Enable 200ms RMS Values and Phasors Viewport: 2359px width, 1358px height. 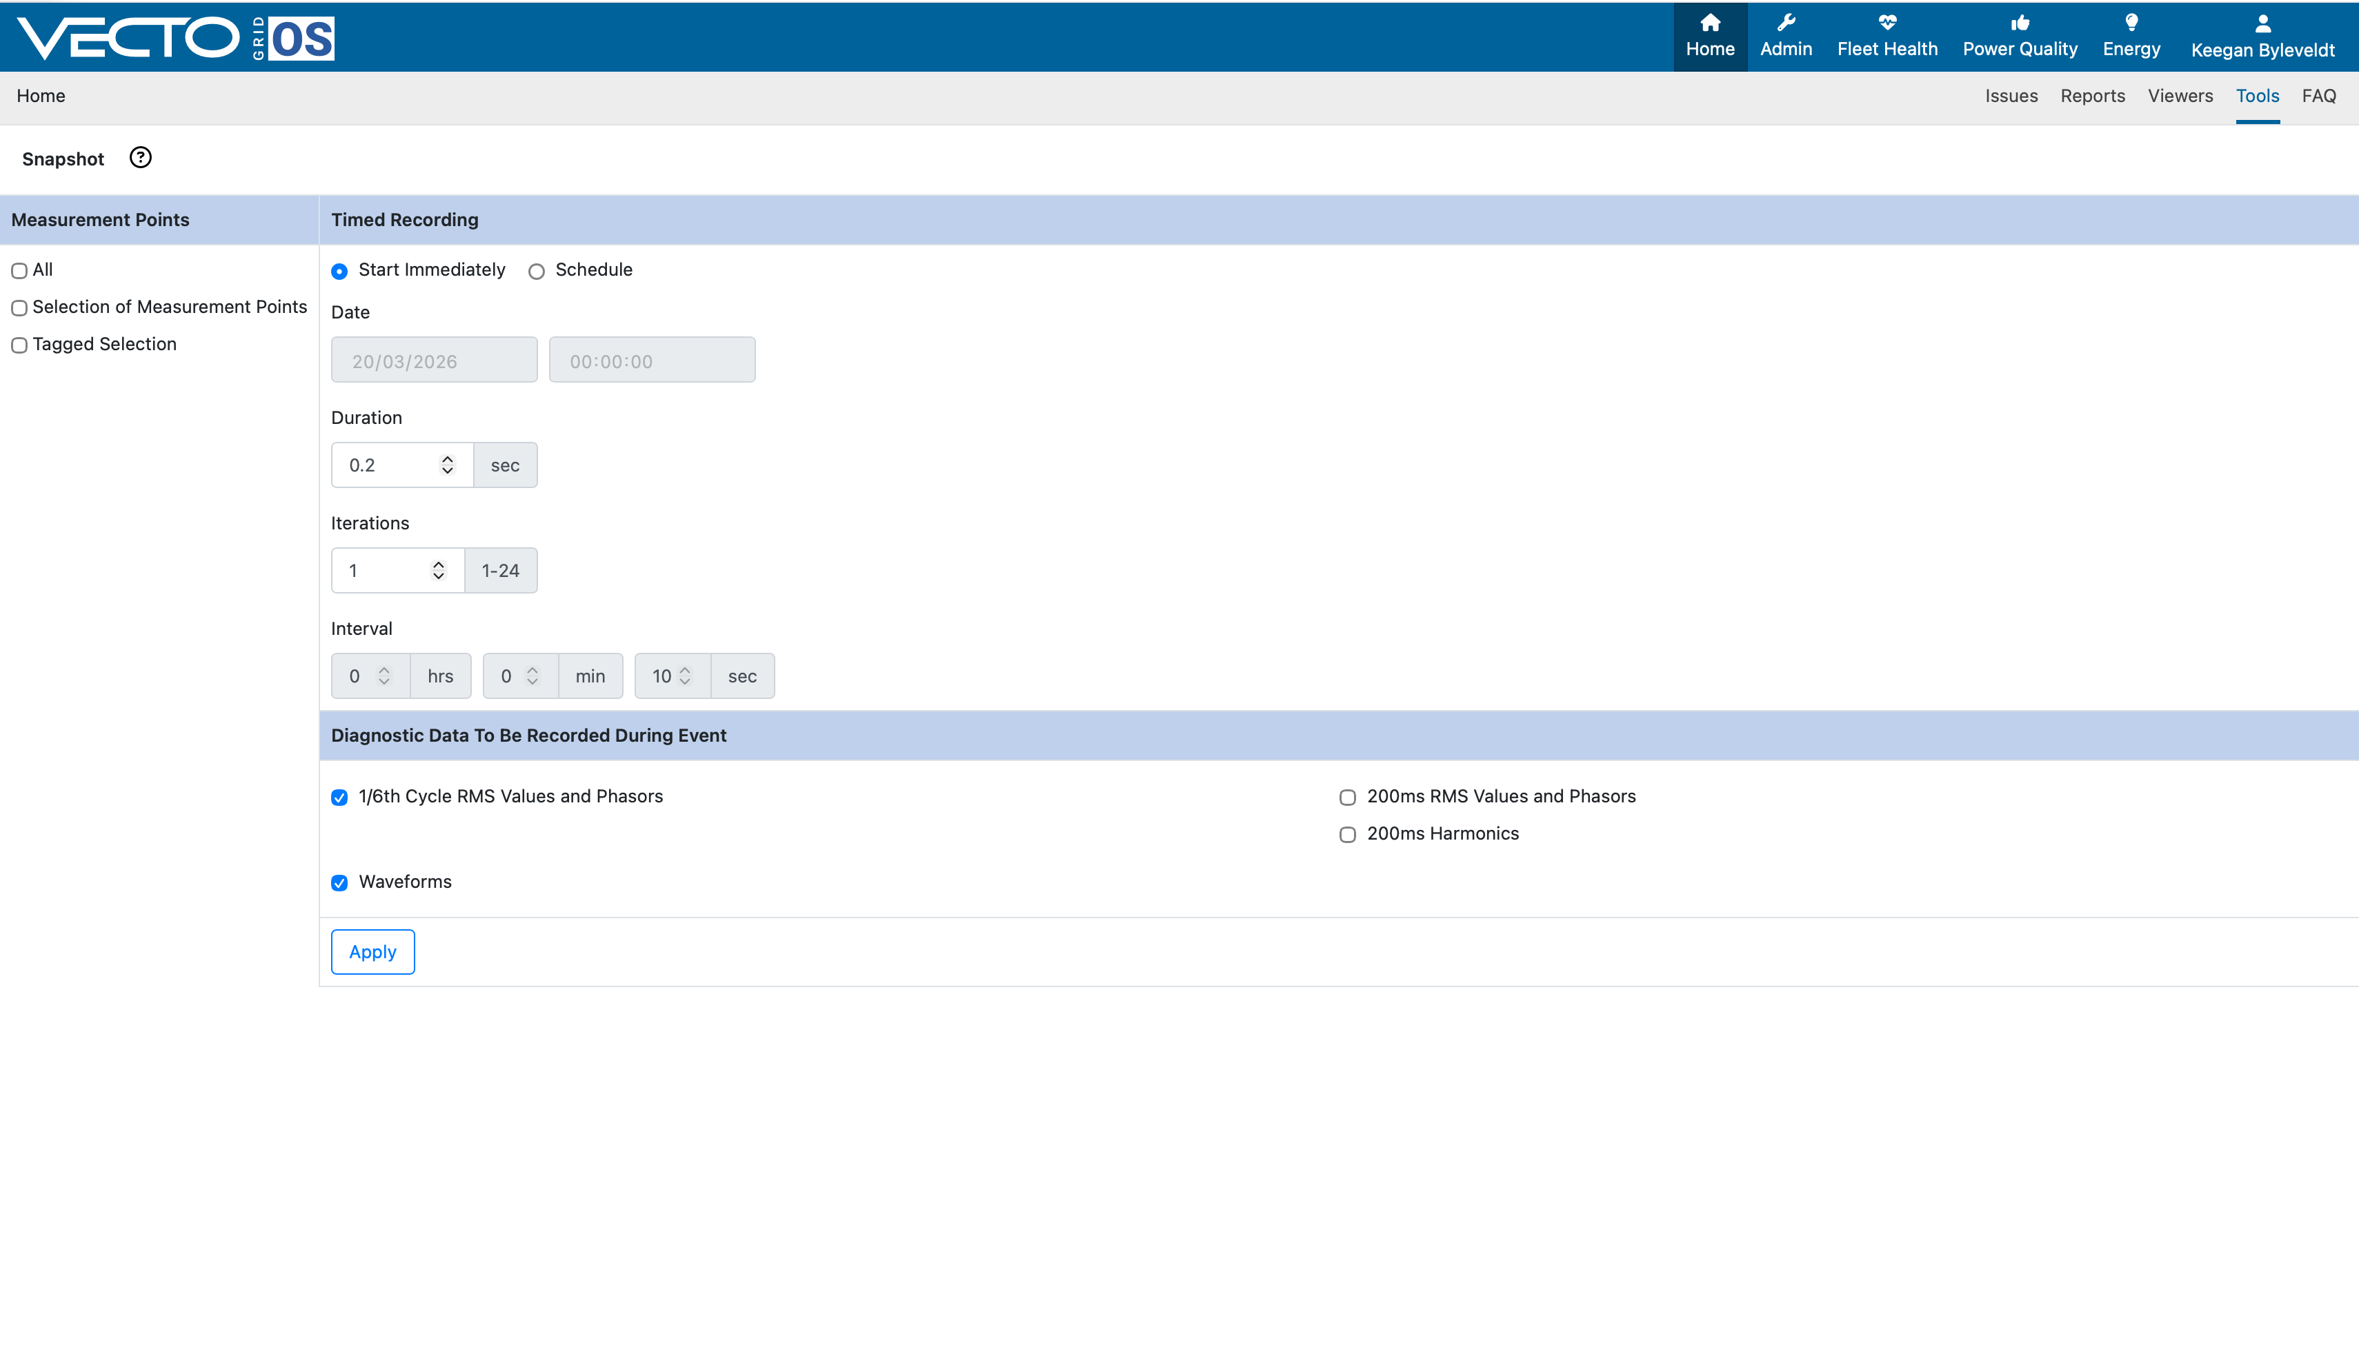pyautogui.click(x=1348, y=798)
